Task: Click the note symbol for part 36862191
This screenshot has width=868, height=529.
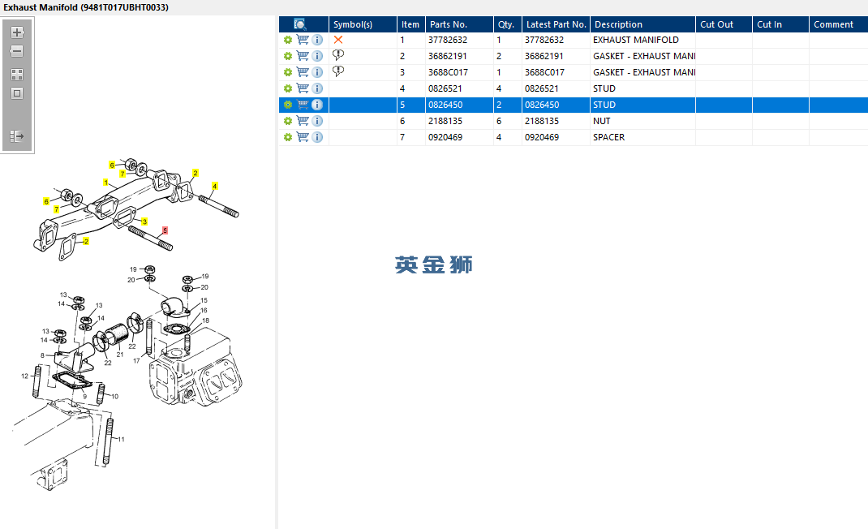Action: [x=338, y=55]
